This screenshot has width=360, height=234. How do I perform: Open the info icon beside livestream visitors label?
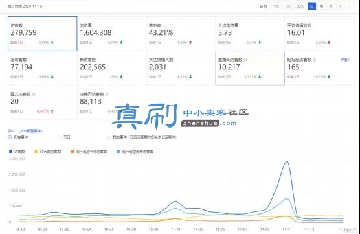tap(245, 60)
